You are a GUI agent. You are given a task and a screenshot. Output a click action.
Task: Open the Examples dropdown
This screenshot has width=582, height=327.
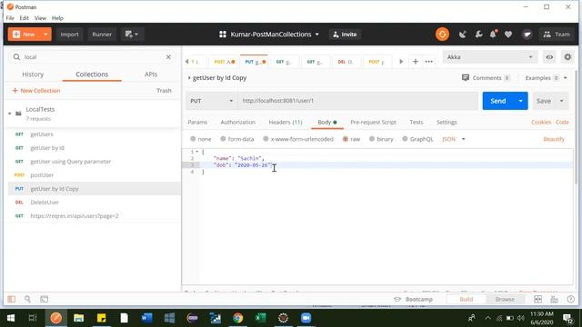[x=546, y=78]
